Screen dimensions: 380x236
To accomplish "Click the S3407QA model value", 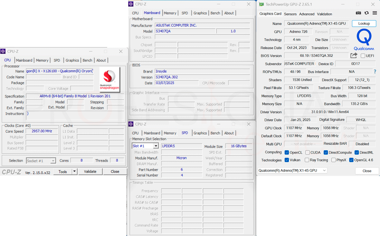I will [185, 31].
